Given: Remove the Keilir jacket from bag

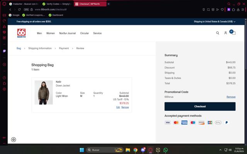Looking at the screenshot, I should 125,107.
